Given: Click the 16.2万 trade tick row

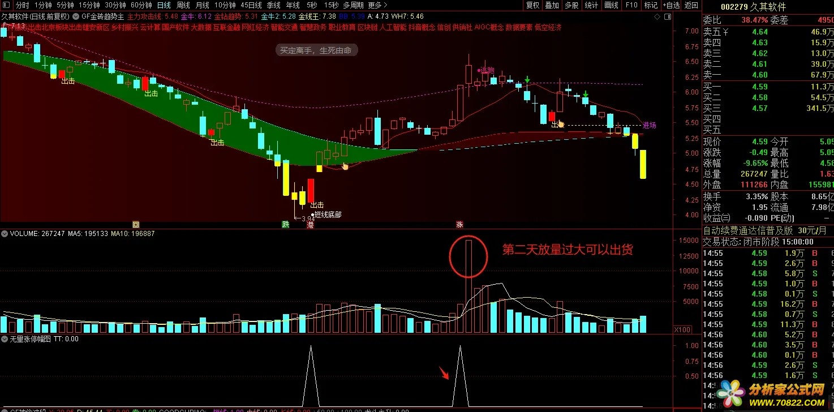Looking at the screenshot, I should pos(768,304).
